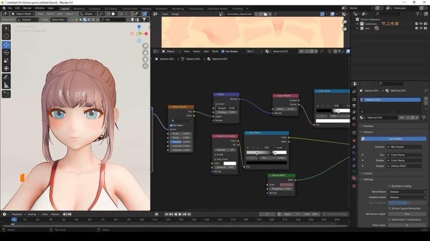Open the Render menu
430x241 pixels.
[27, 9]
